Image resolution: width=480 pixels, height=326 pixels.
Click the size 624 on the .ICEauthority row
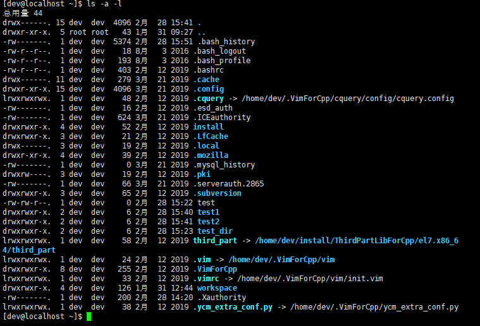click(x=125, y=118)
